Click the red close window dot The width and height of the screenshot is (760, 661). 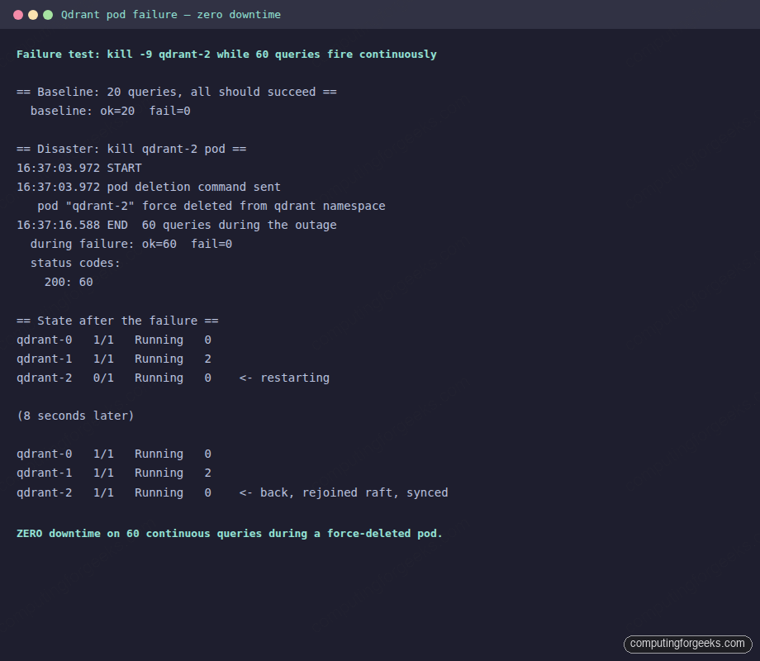point(18,15)
